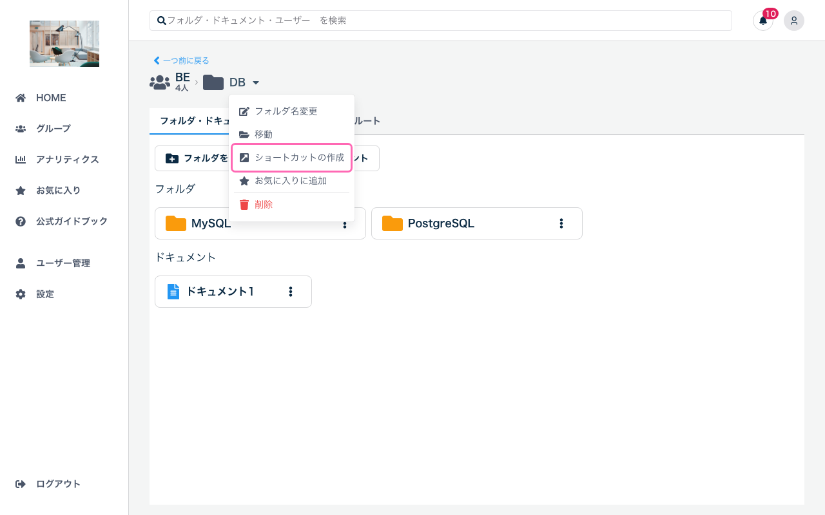Click the ドキュメント1 blue file icon
The image size is (825, 515).
point(173,292)
